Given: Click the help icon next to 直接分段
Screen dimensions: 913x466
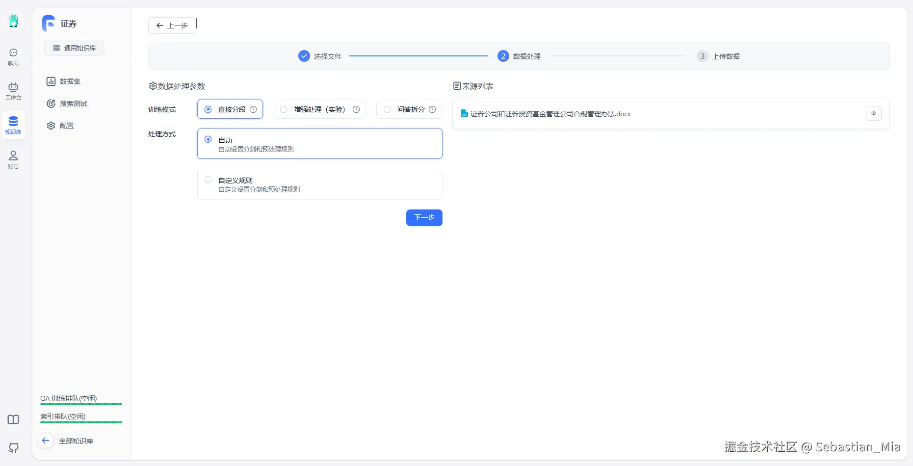Looking at the screenshot, I should click(x=253, y=109).
